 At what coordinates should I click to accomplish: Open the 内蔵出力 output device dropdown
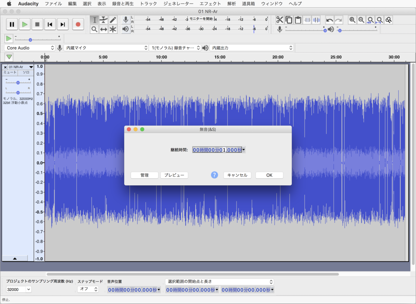coord(252,48)
